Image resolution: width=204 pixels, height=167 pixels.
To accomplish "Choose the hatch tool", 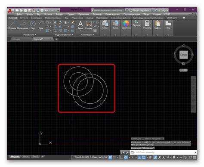I will pyautogui.click(x=47, y=31).
